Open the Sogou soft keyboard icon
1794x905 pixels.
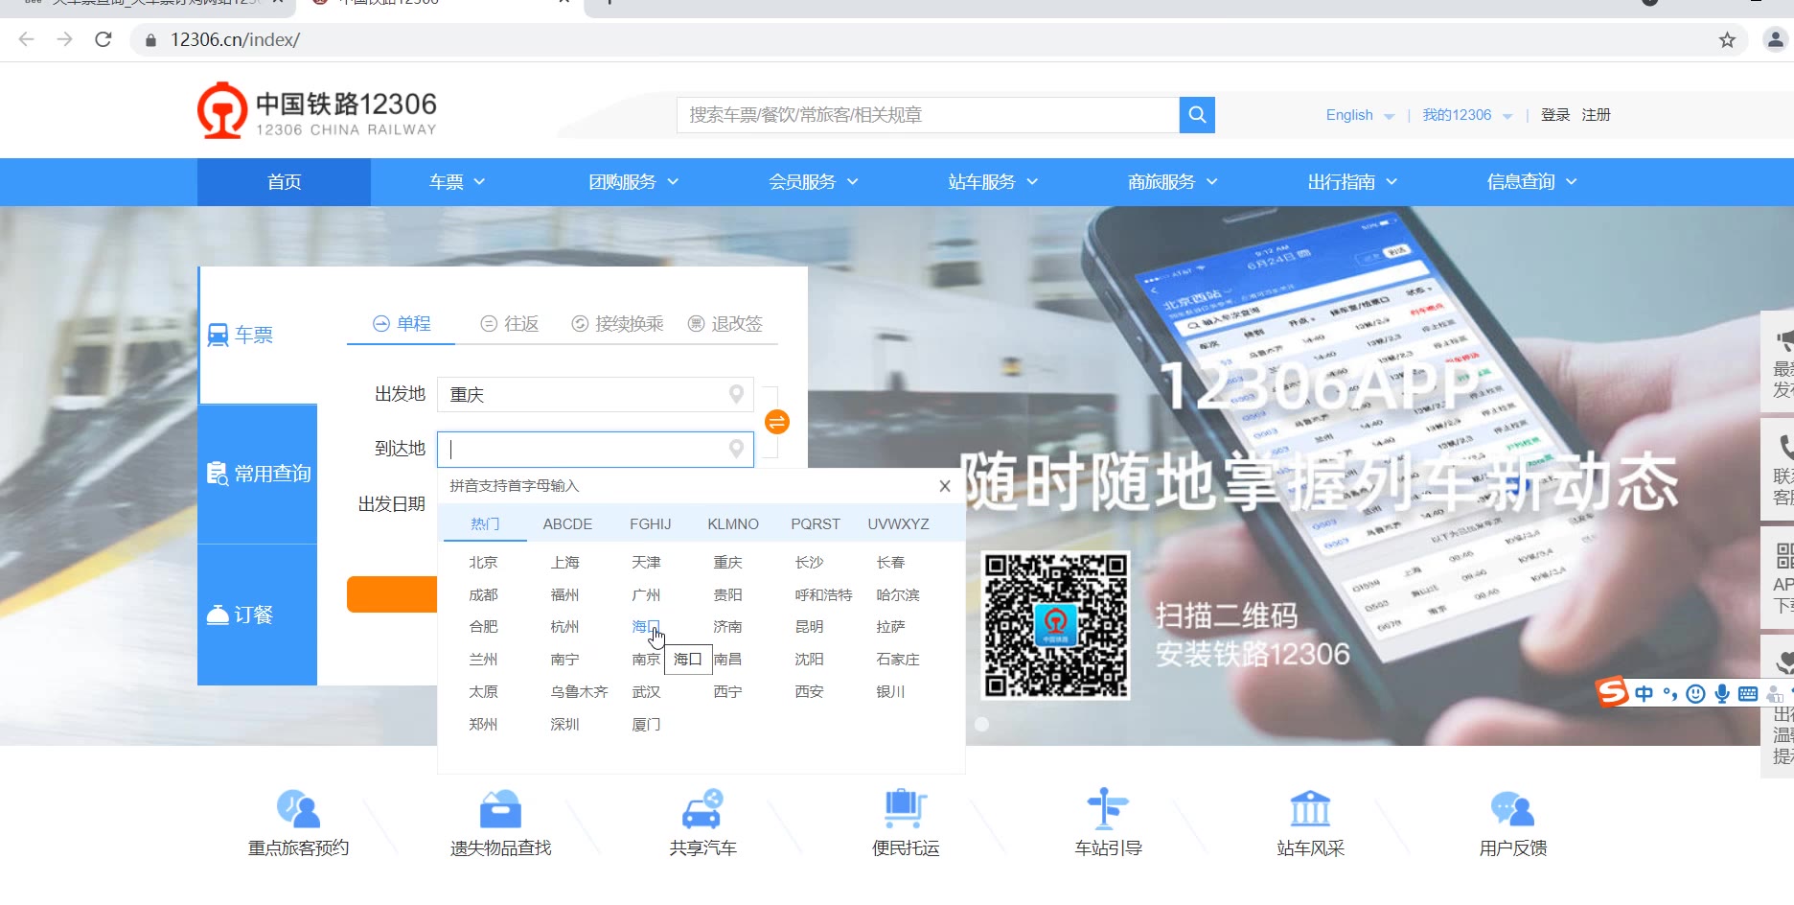point(1748,694)
